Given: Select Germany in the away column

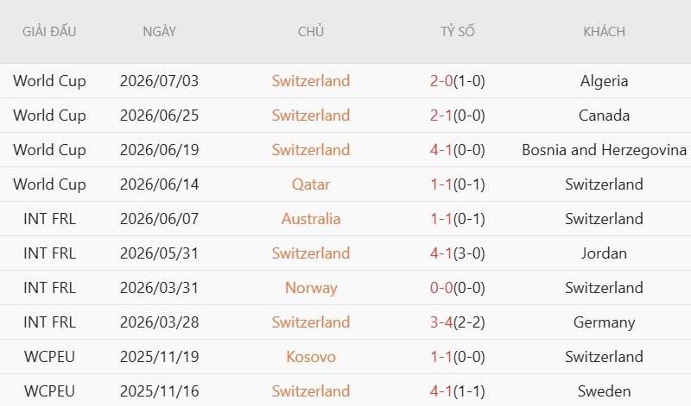Looking at the screenshot, I should [604, 322].
